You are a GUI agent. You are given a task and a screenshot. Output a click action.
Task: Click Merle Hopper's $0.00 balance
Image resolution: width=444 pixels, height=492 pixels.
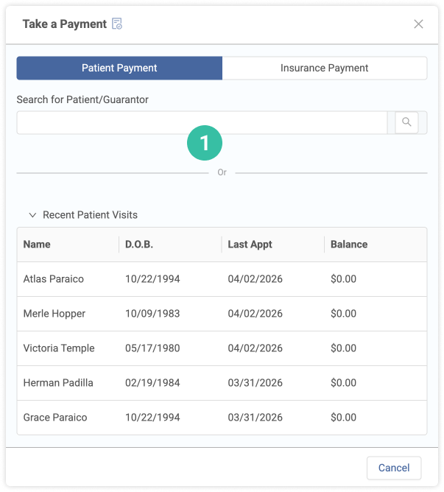(343, 314)
